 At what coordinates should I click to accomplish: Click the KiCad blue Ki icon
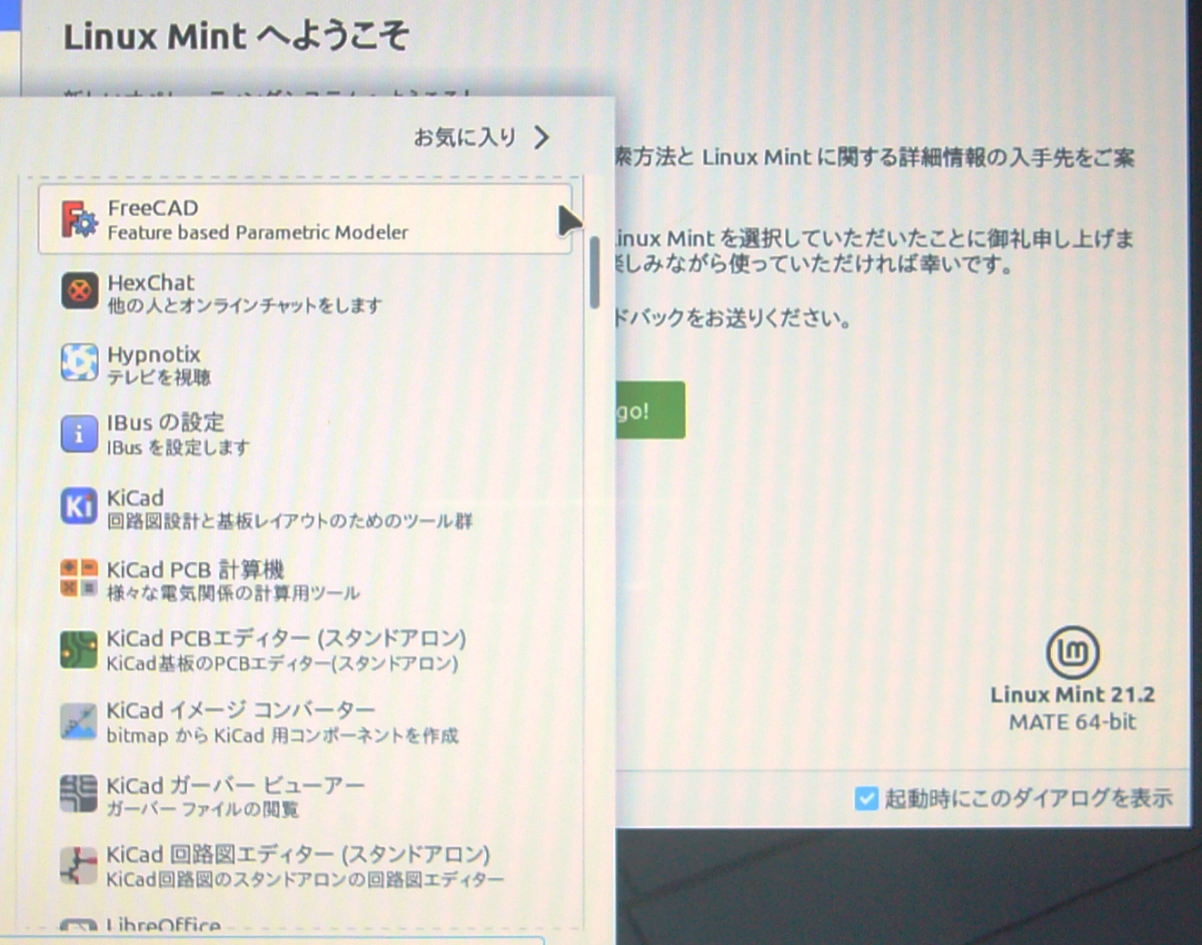[x=79, y=506]
